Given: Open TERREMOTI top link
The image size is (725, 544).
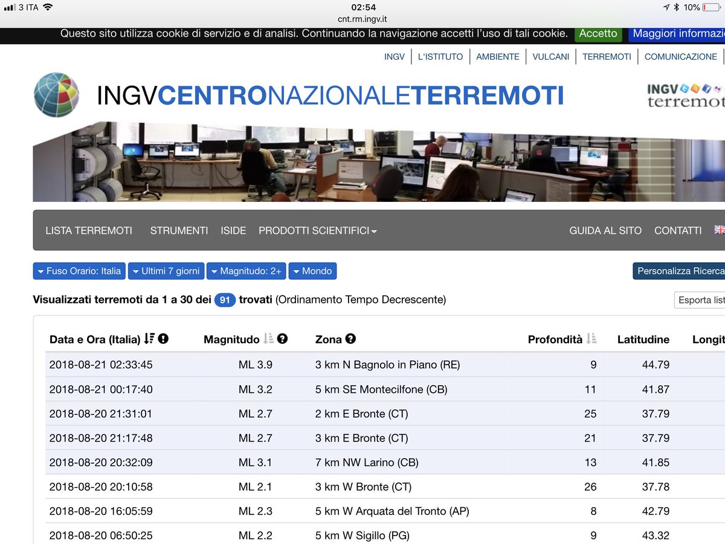Looking at the screenshot, I should click(x=607, y=56).
